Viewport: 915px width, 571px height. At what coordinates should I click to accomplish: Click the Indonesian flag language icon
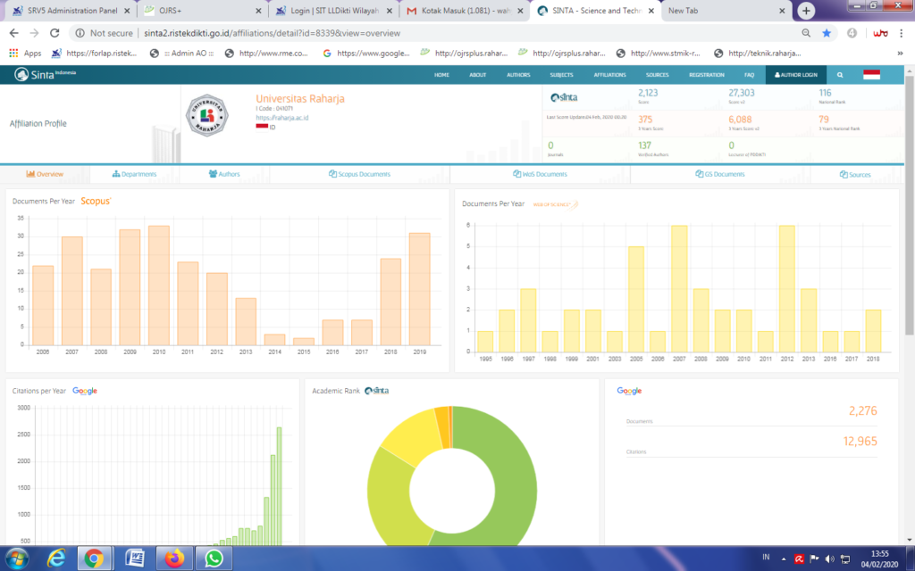(x=871, y=75)
